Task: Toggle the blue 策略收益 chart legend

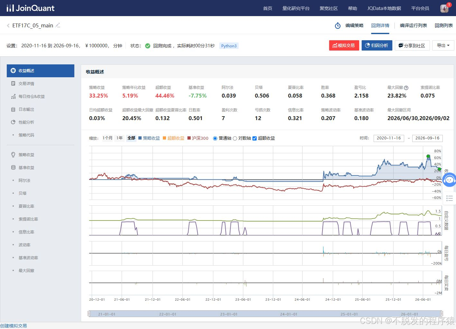Action: click(149, 138)
